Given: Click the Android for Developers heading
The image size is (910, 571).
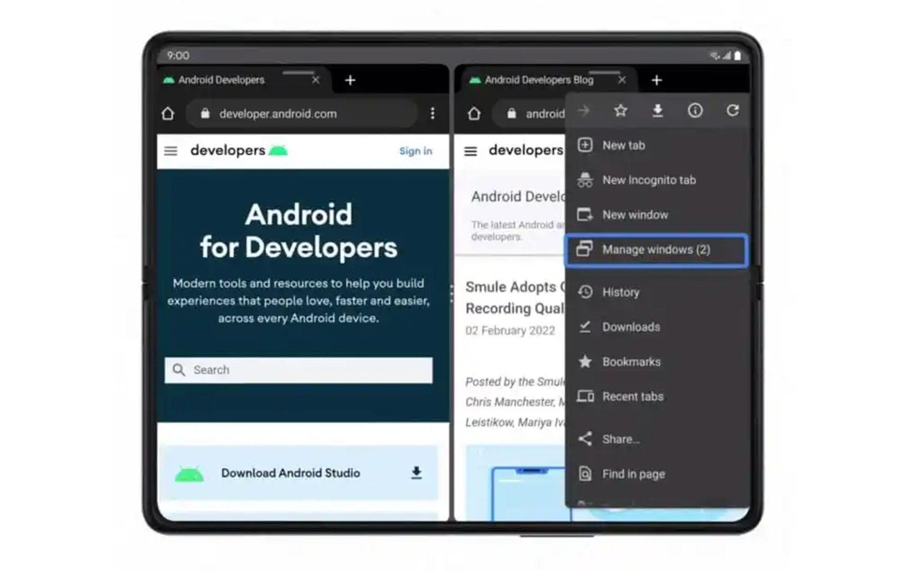Looking at the screenshot, I should coord(299,231).
